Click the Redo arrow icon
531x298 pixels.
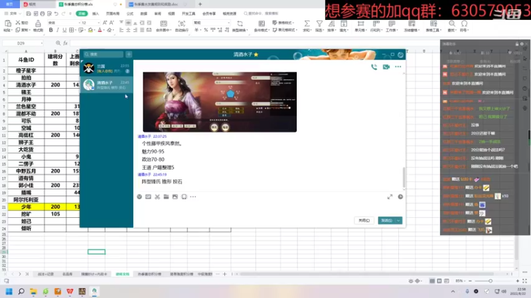(x=63, y=13)
